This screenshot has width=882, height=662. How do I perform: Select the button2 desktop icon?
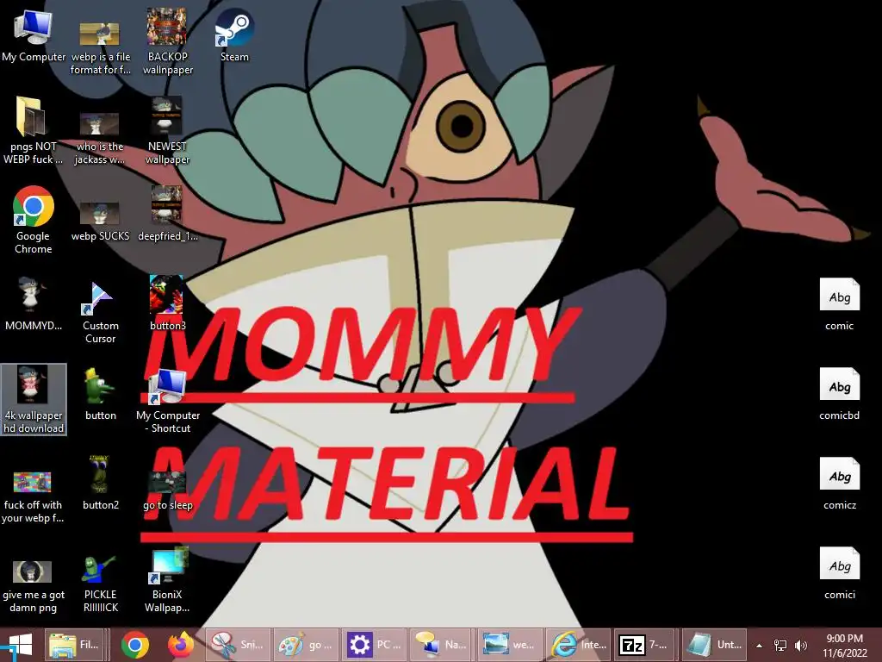pos(100,483)
